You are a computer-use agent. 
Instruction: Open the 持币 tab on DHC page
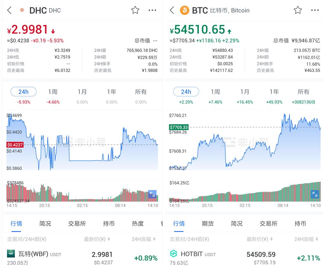(x=109, y=224)
